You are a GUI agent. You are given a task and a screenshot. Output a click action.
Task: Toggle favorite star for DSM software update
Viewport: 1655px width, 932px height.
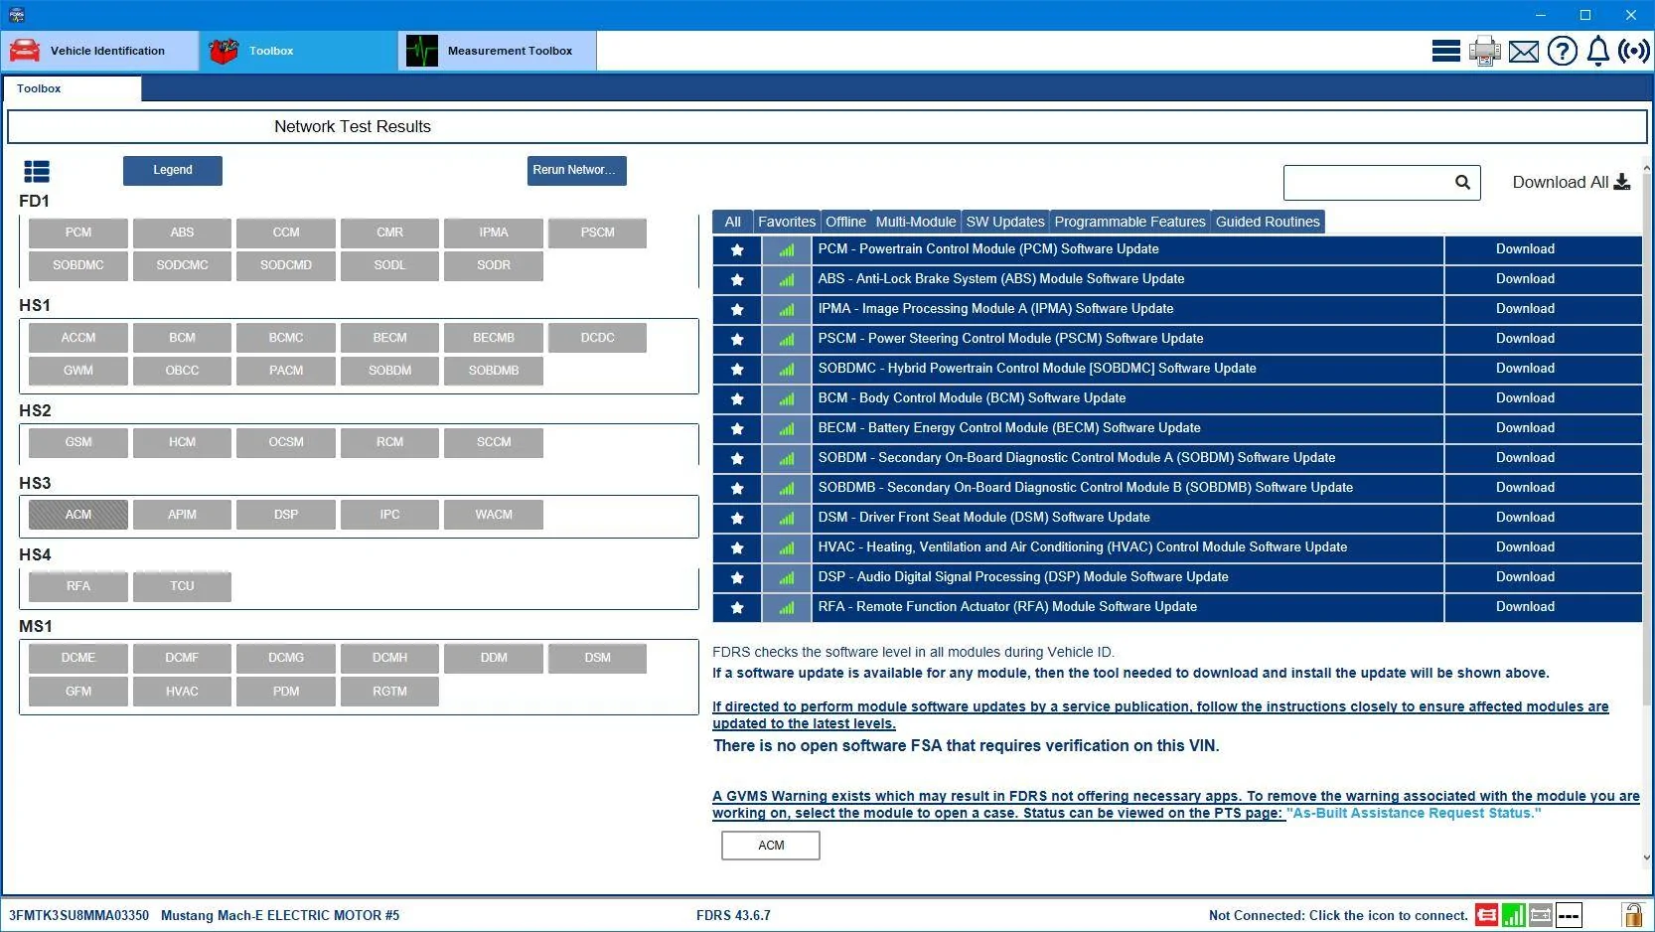(737, 519)
